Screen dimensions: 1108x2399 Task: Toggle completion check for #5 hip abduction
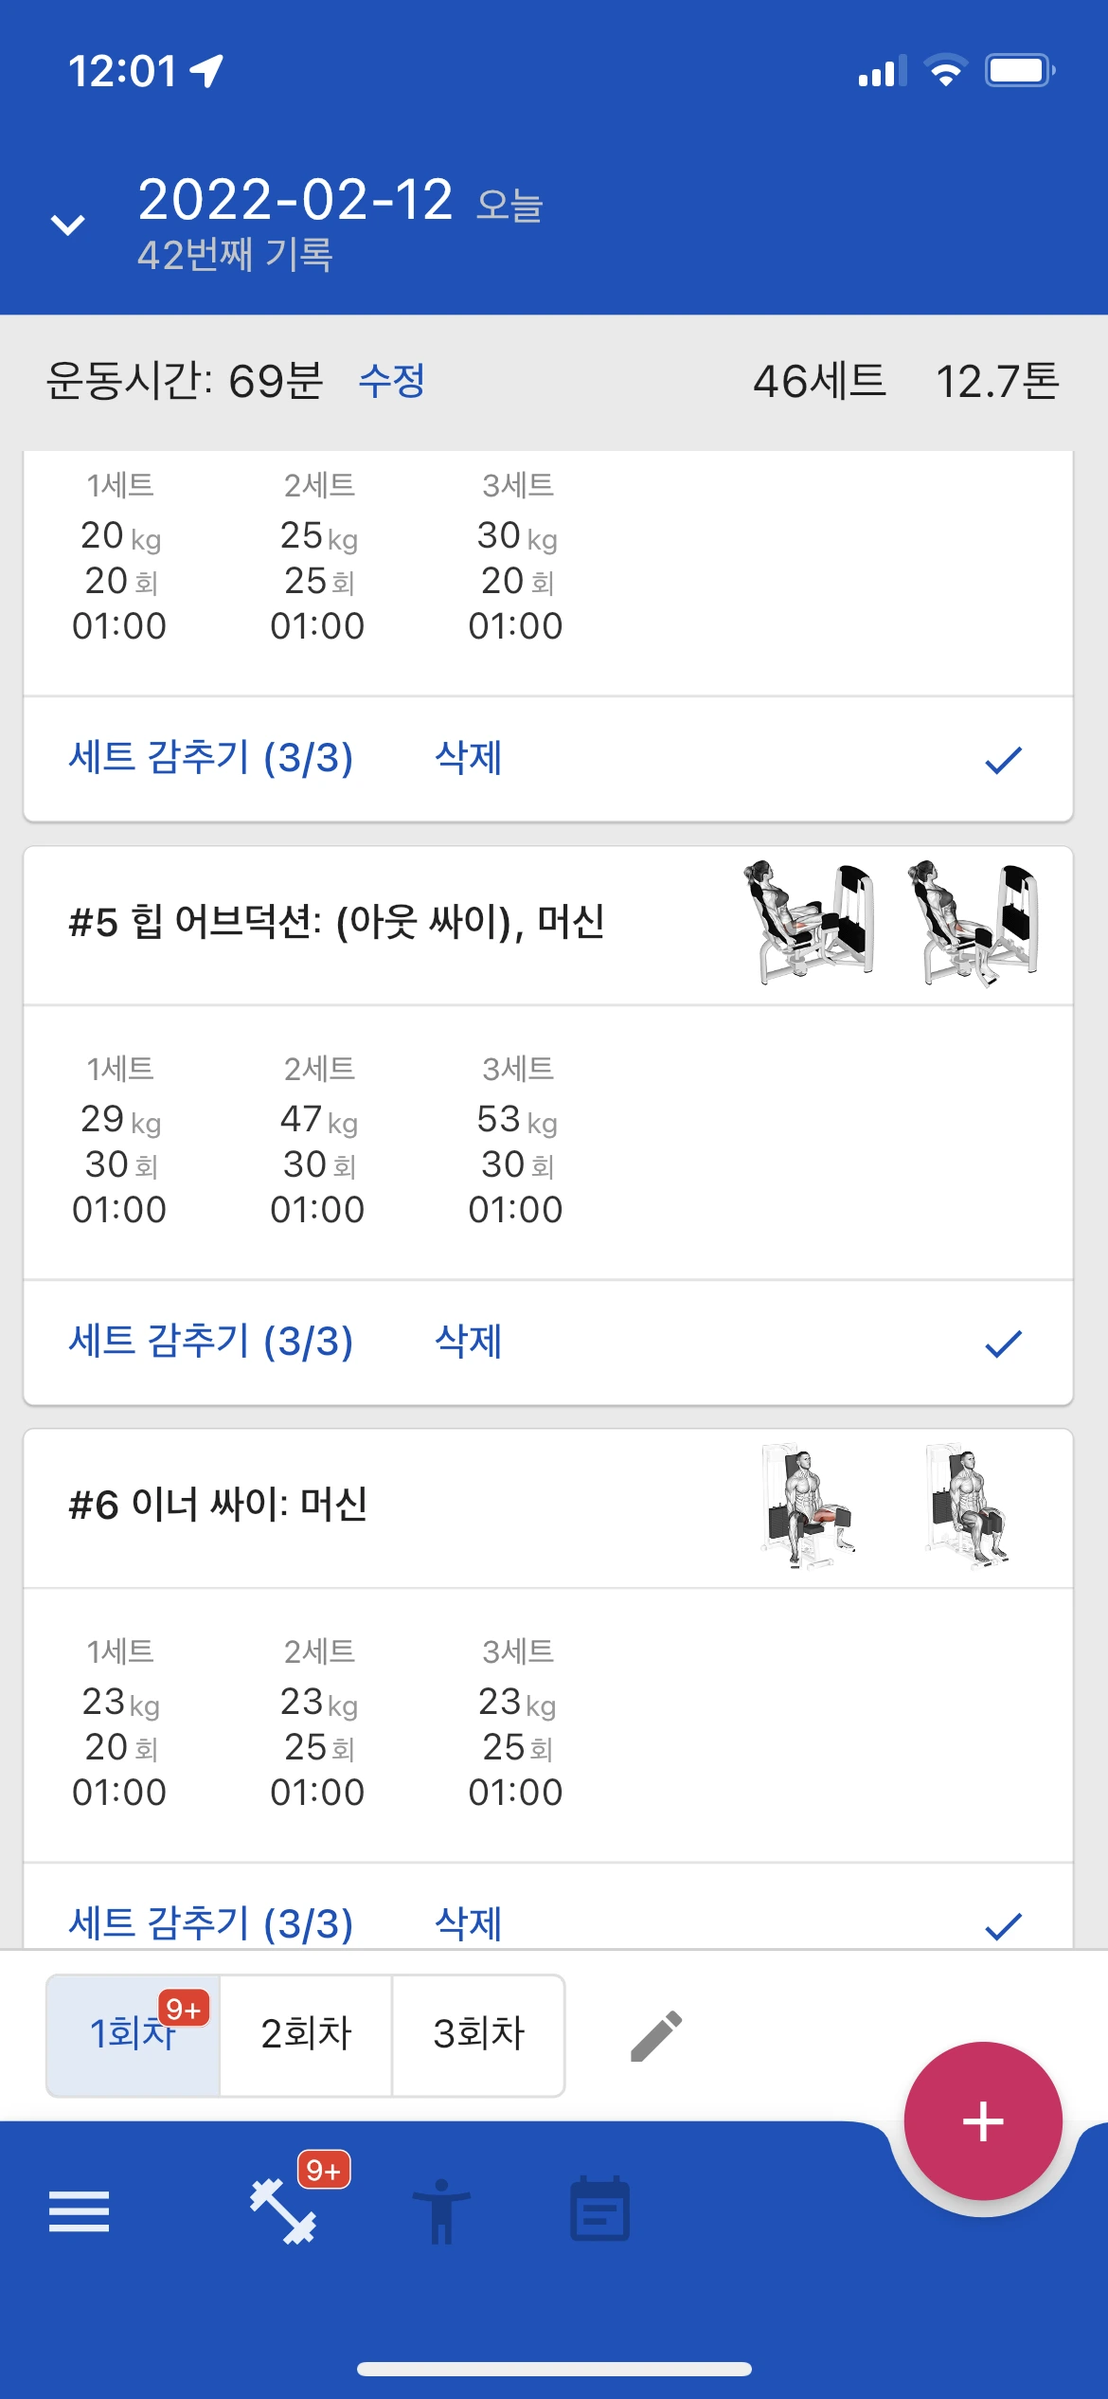pyautogui.click(x=1003, y=1343)
